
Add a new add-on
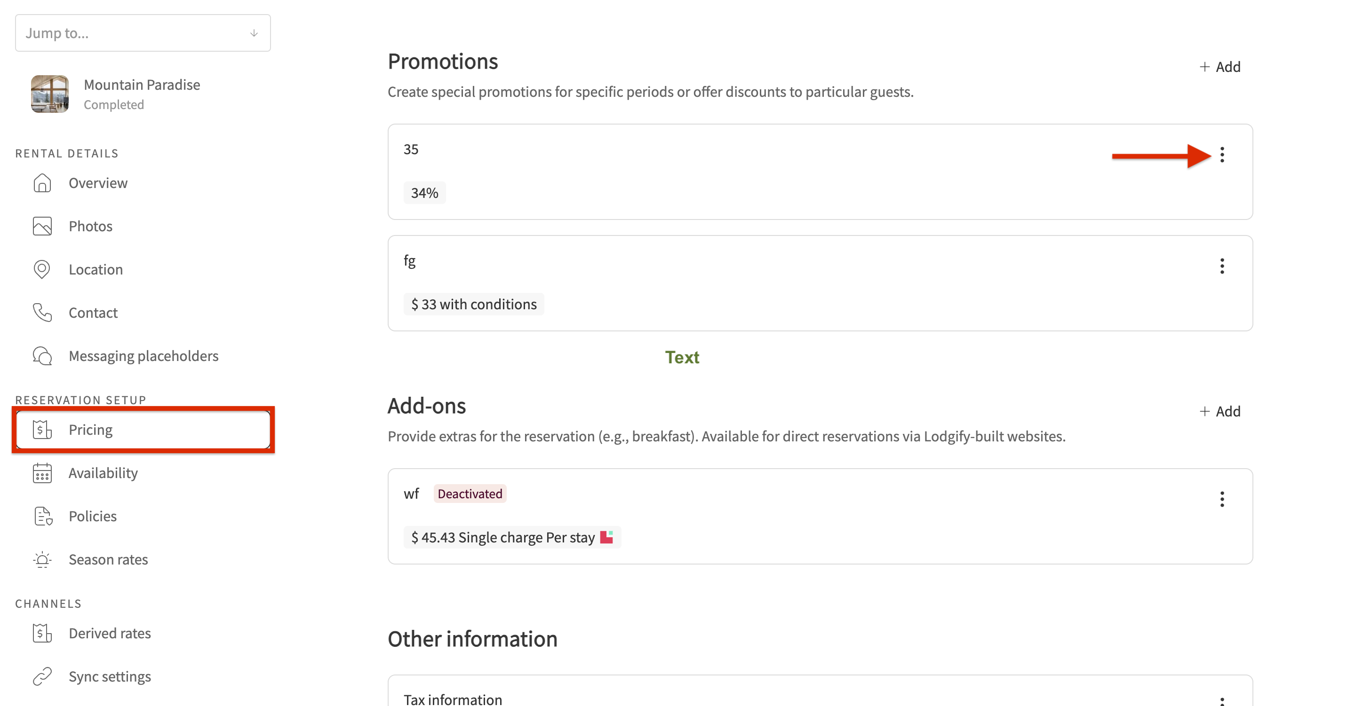[1219, 411]
